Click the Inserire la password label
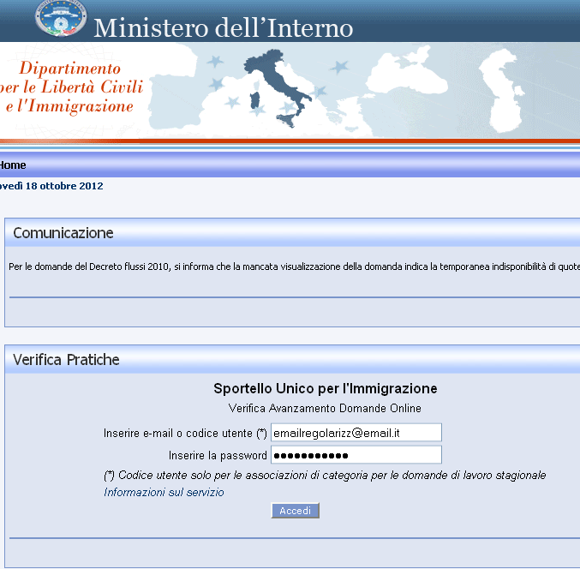The image size is (580, 569). click(218, 455)
